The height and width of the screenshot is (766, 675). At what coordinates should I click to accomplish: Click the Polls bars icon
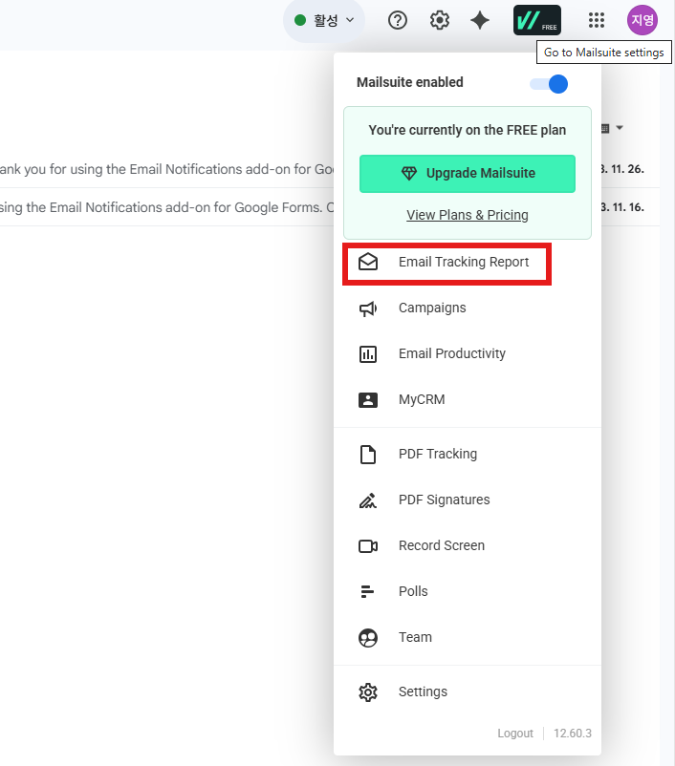(367, 591)
